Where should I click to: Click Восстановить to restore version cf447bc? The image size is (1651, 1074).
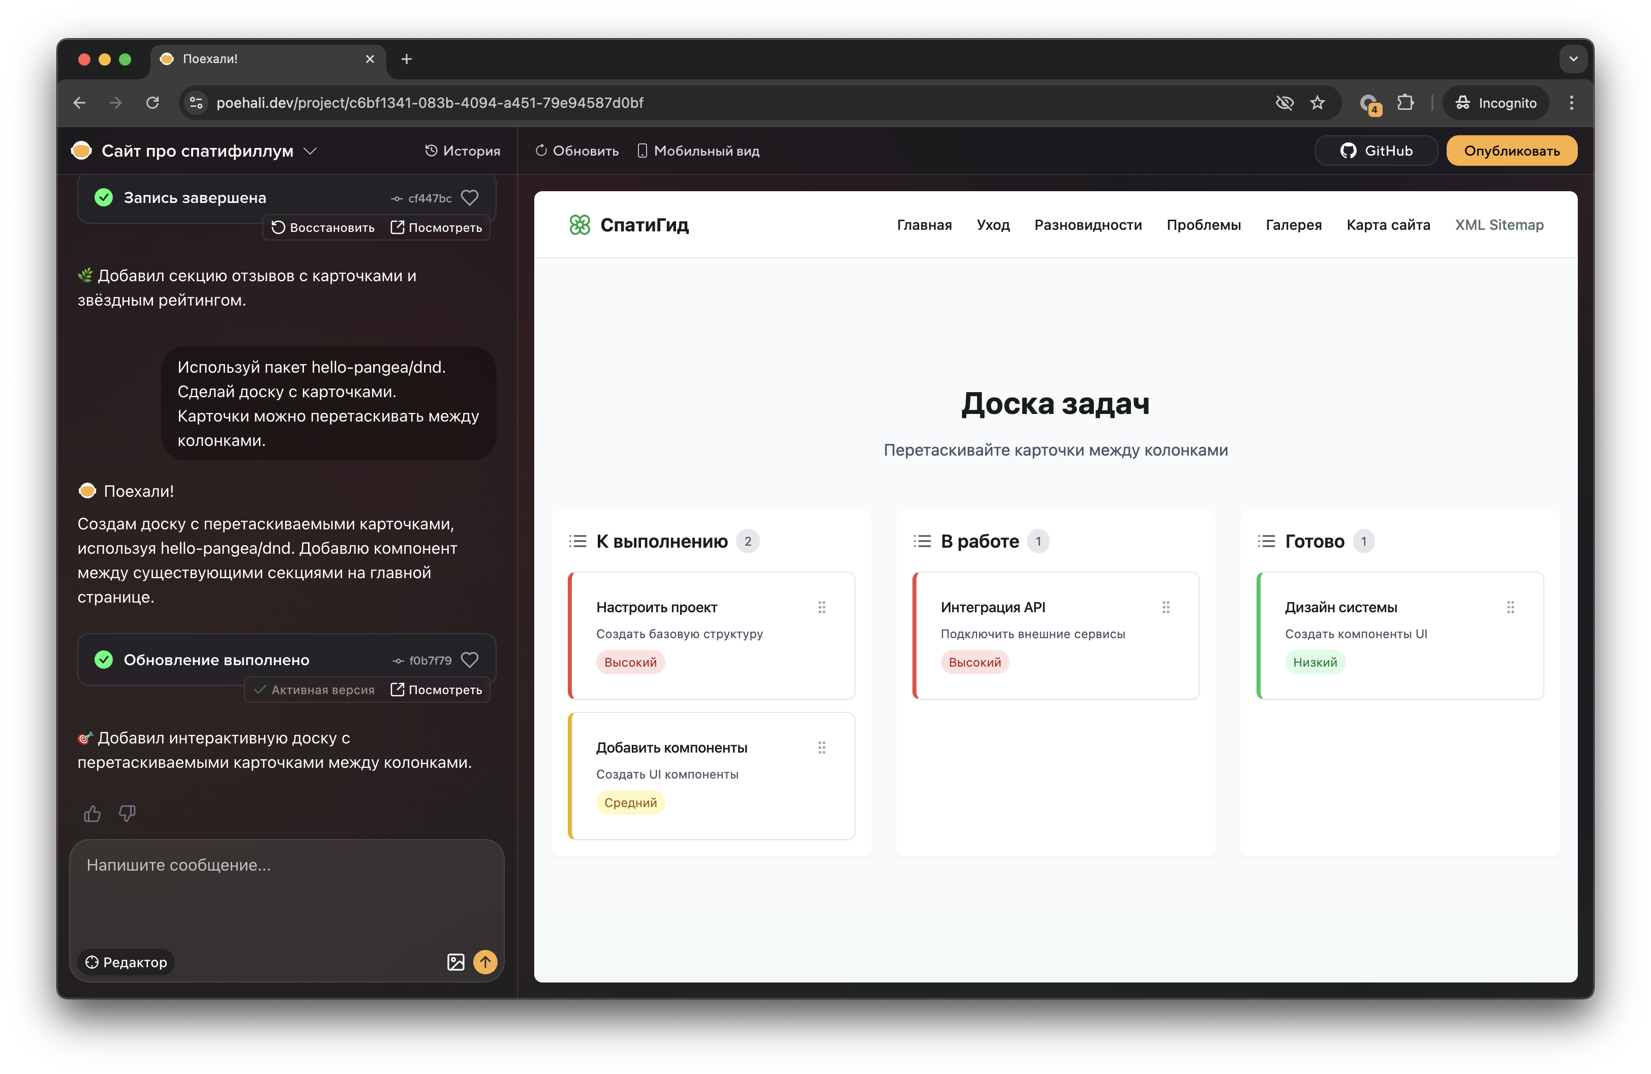(x=323, y=228)
